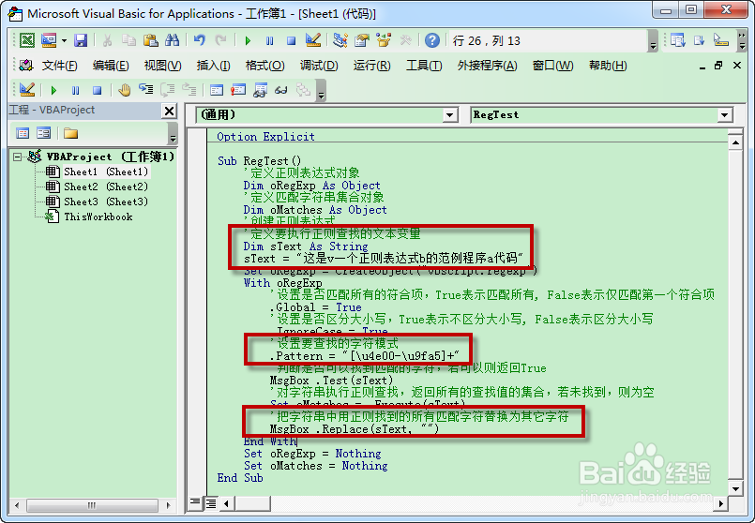Screen dimensions: 755x523
Task: Run Sub from the debug toolbar
Action: 54,90
